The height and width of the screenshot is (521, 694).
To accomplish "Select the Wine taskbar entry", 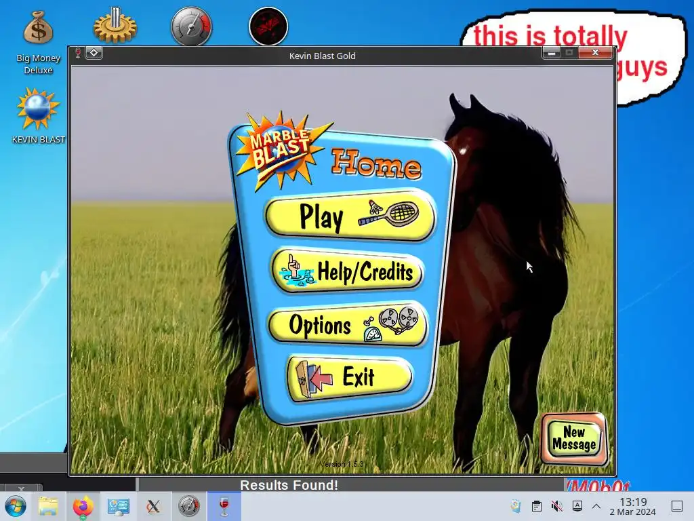I will point(224,506).
